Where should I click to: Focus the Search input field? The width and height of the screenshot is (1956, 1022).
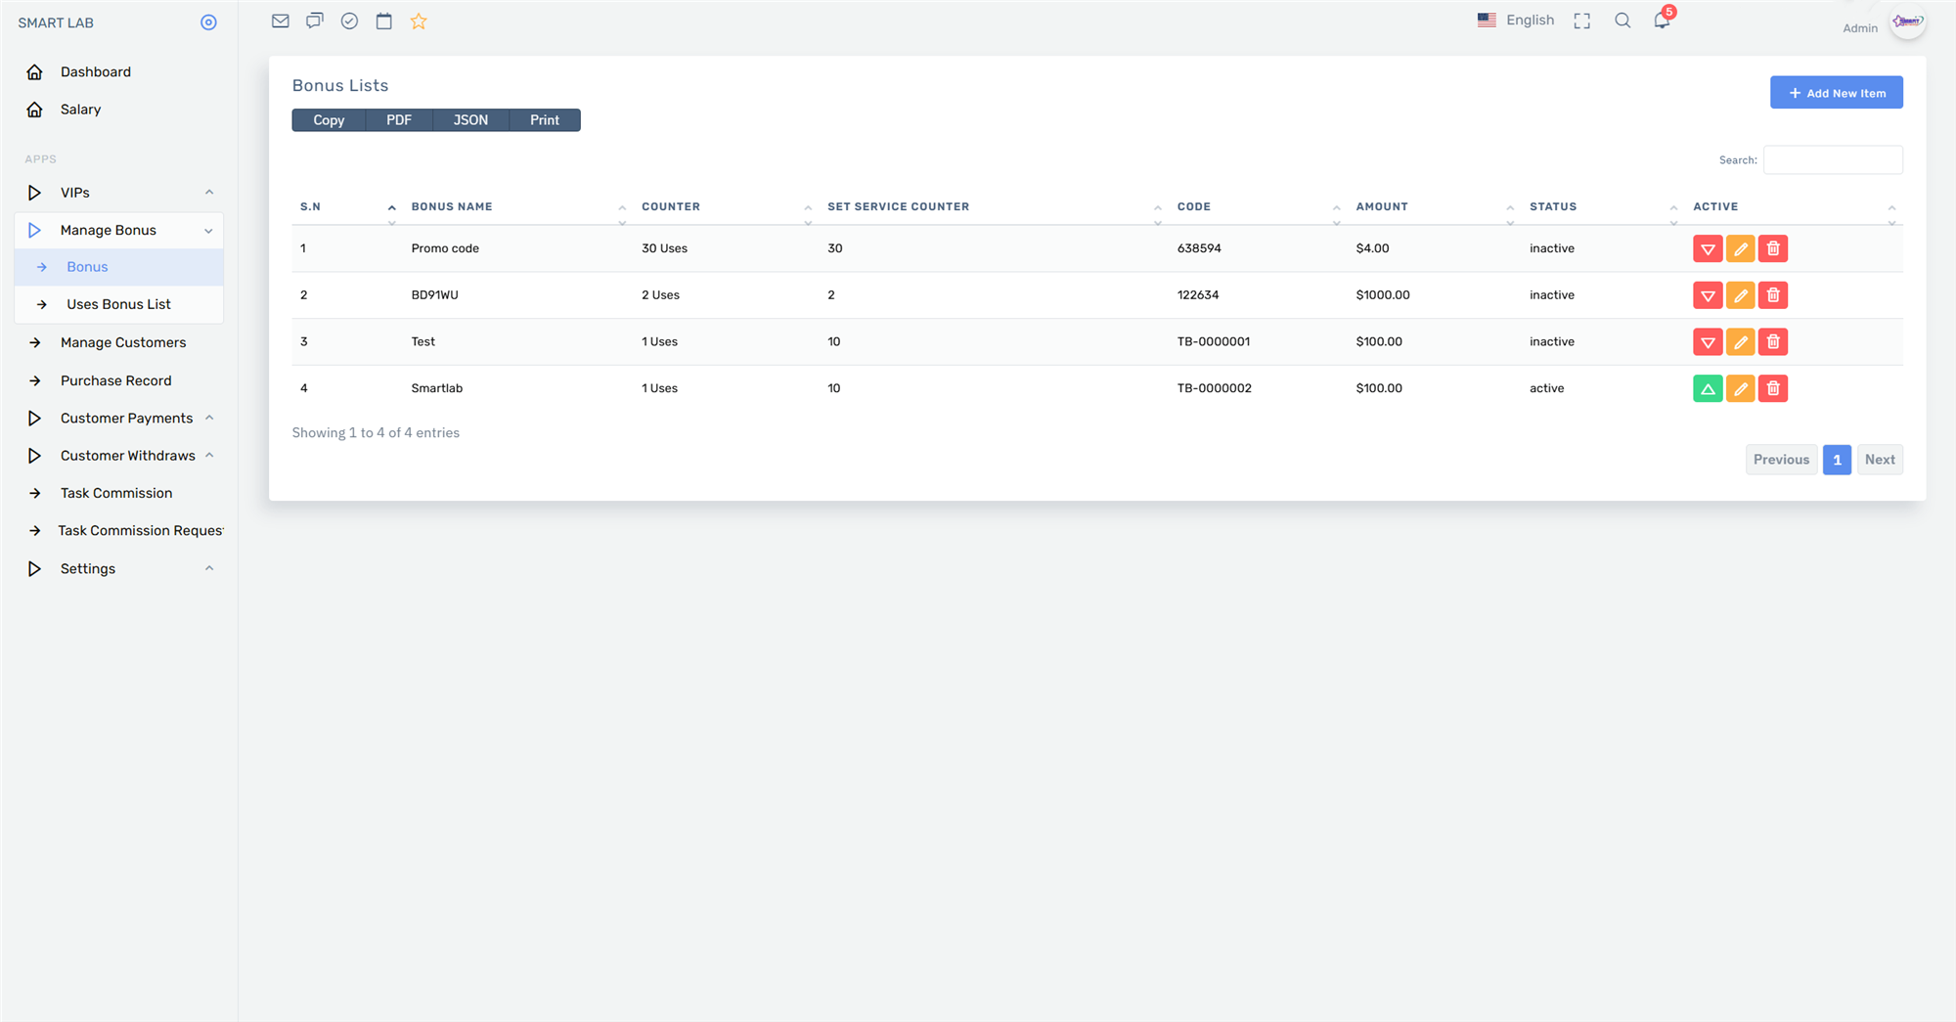click(x=1833, y=159)
